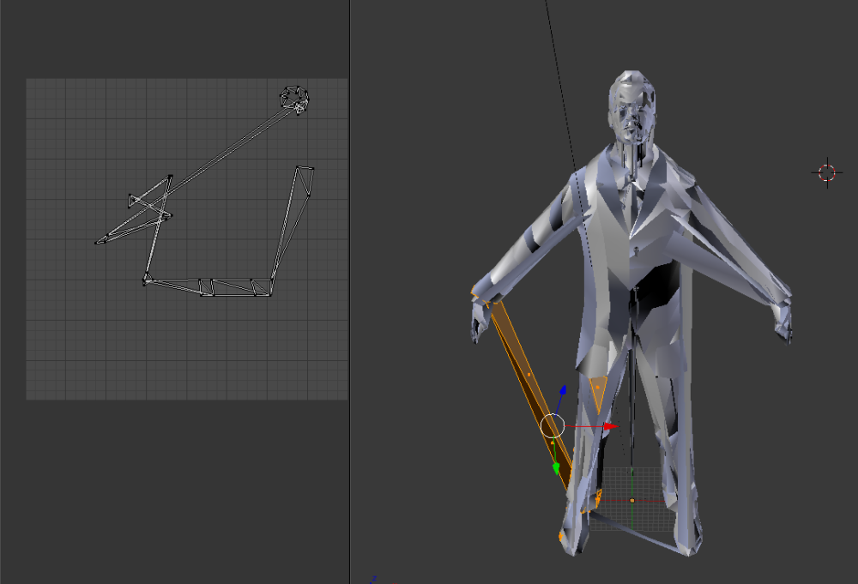Click the divider between the UV editor and 3D viewport
858x584 pixels.
[x=352, y=292]
